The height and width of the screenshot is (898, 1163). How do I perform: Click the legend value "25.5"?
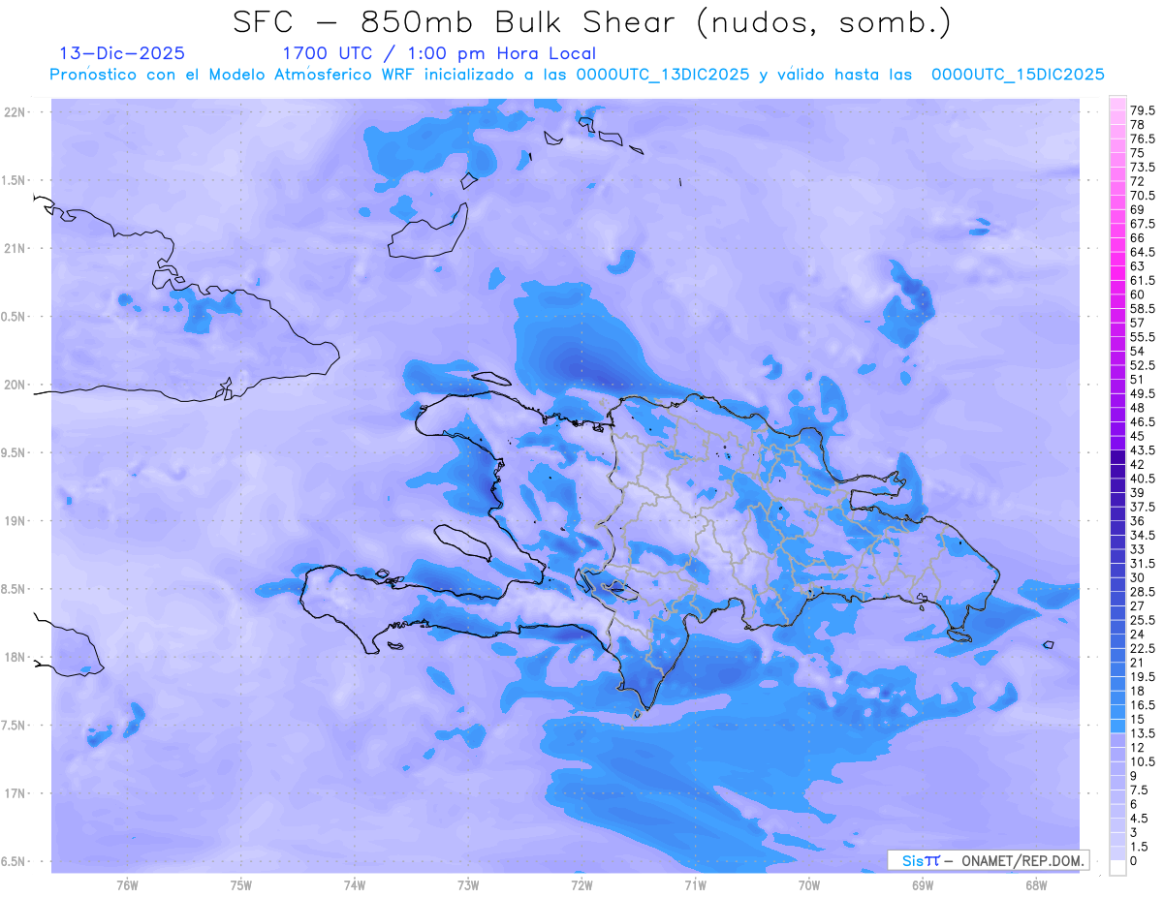click(1143, 620)
